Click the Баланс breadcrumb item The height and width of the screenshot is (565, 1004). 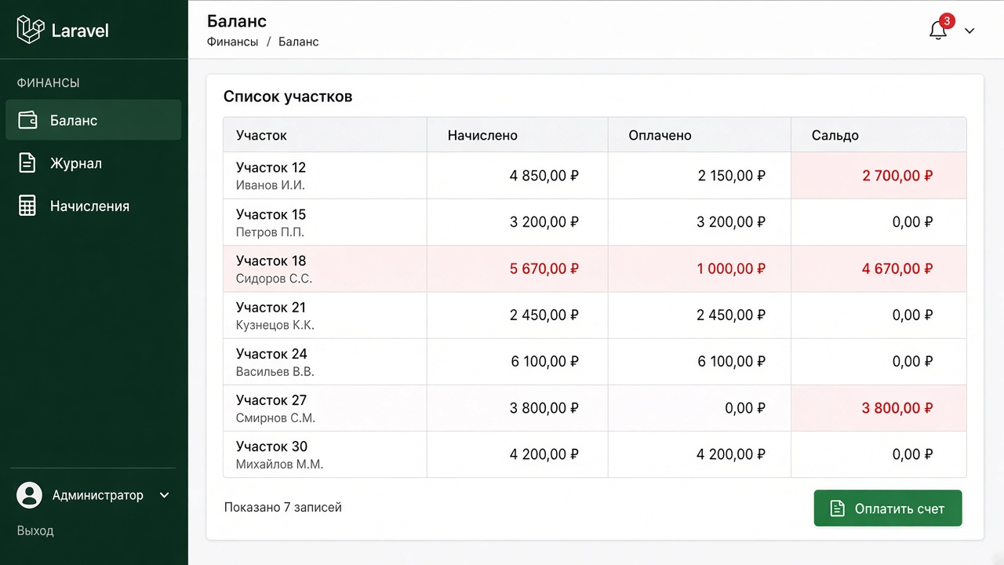click(x=299, y=42)
